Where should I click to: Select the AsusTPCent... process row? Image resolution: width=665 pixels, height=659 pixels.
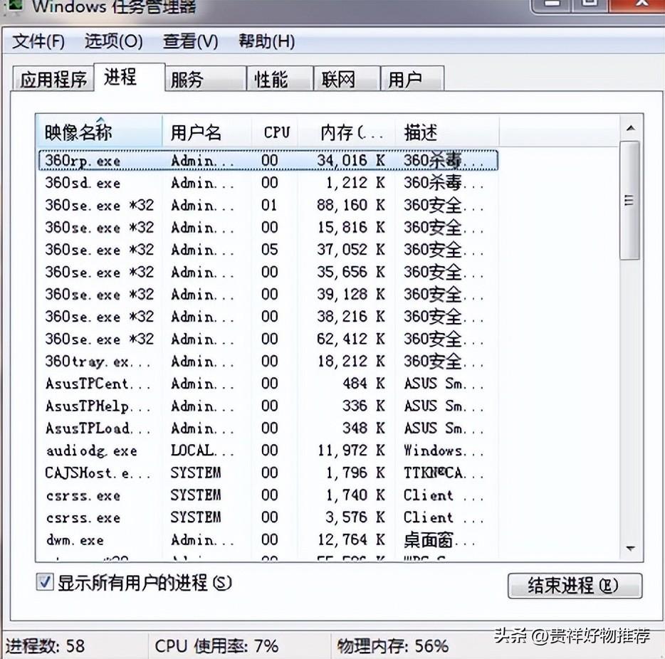pos(268,384)
